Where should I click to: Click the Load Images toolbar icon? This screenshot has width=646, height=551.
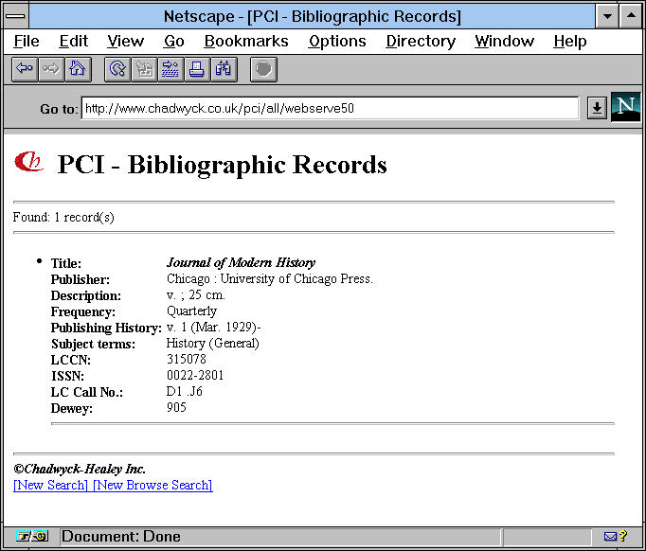144,69
